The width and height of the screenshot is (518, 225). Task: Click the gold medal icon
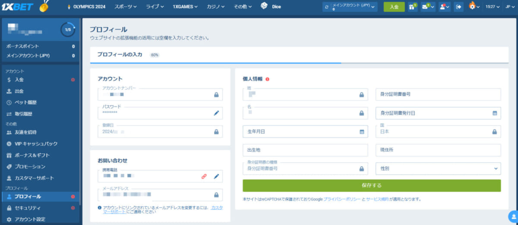(x=43, y=6)
